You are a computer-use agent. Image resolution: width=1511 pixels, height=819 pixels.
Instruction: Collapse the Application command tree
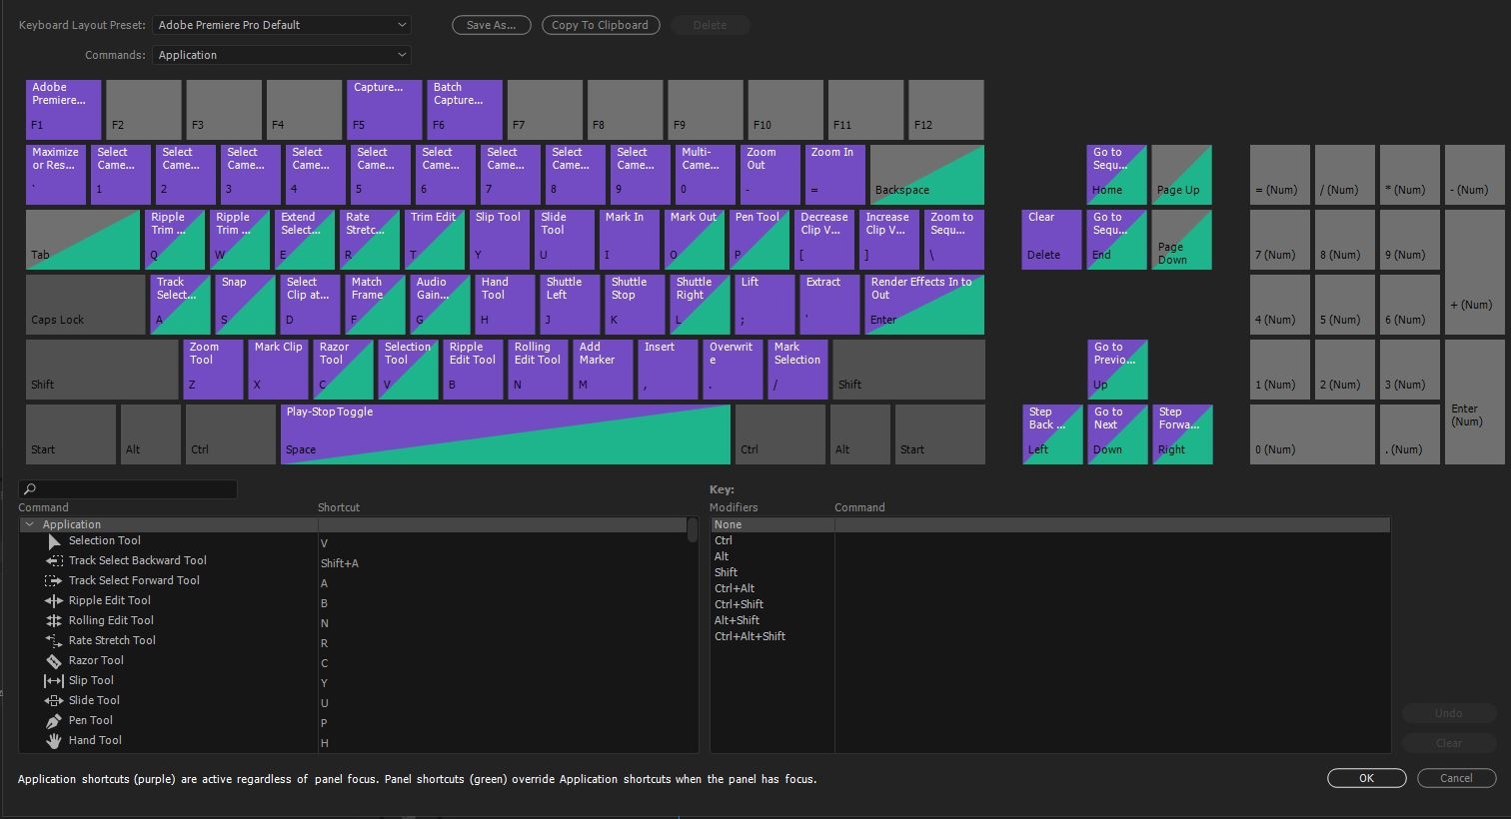click(29, 523)
